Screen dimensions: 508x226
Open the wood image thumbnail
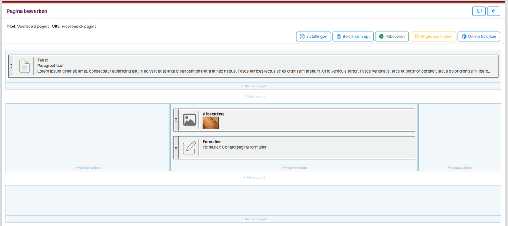(x=211, y=123)
